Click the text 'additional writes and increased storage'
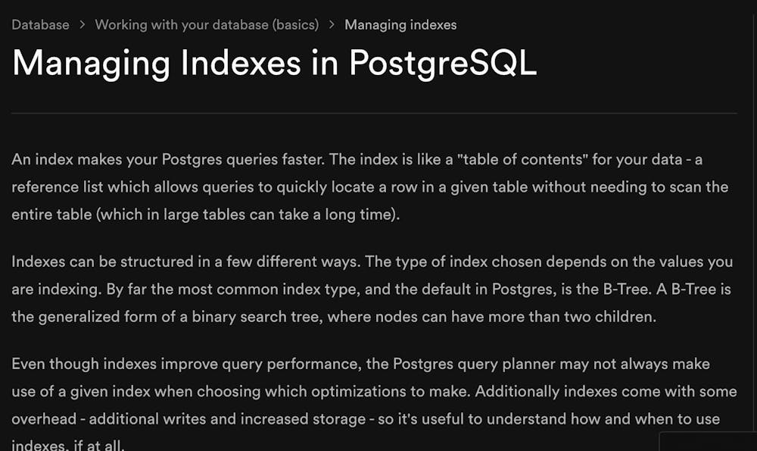 coord(227,418)
